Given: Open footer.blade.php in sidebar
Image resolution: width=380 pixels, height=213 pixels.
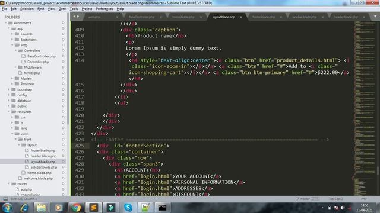Looking at the screenshot, I should tap(43, 150).
